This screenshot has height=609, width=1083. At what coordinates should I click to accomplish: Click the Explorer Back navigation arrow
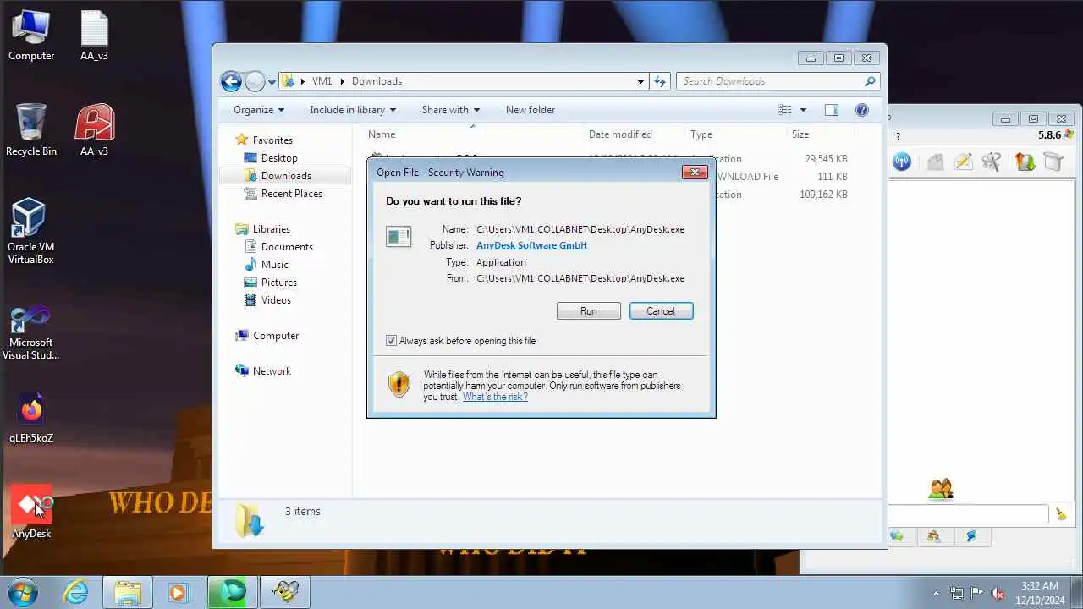coord(231,81)
